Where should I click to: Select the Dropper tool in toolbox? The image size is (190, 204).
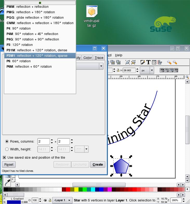point(8,182)
